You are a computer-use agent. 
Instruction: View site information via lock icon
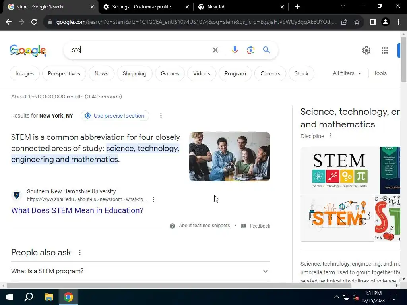[x=50, y=22]
